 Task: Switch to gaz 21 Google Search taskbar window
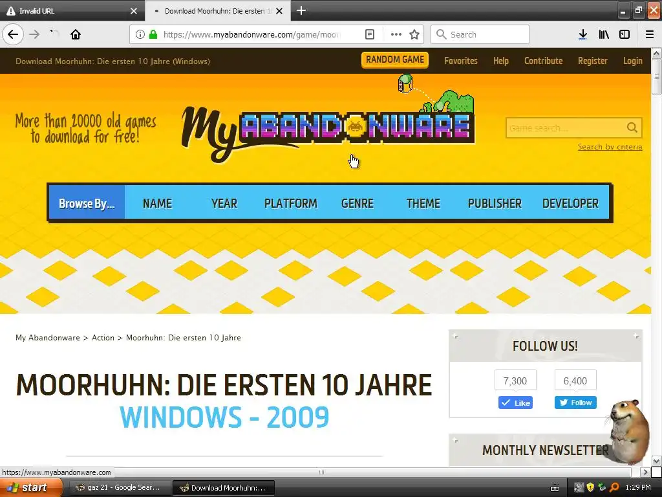pos(119,488)
